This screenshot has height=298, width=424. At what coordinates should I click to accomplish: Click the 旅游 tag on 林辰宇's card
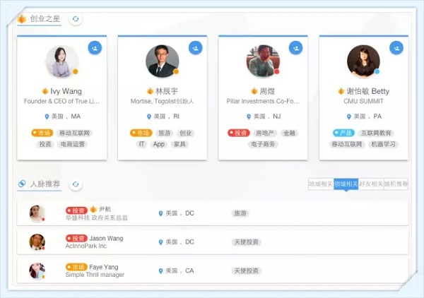coord(164,133)
